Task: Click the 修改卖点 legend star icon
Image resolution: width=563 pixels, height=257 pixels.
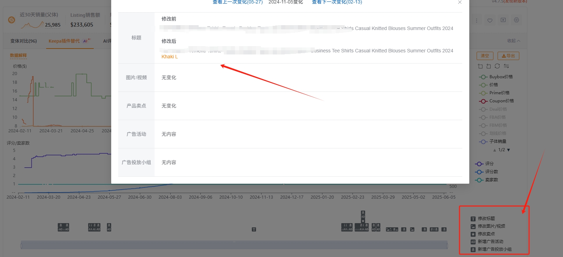Action: (x=473, y=234)
